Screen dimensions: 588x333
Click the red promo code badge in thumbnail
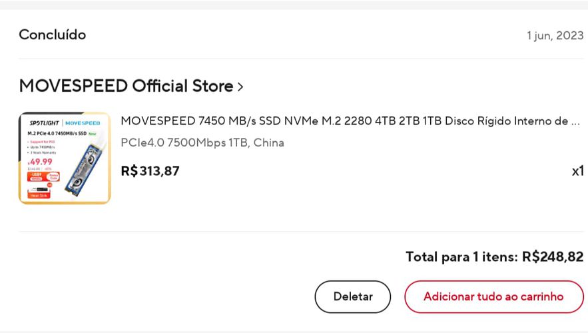point(43,176)
